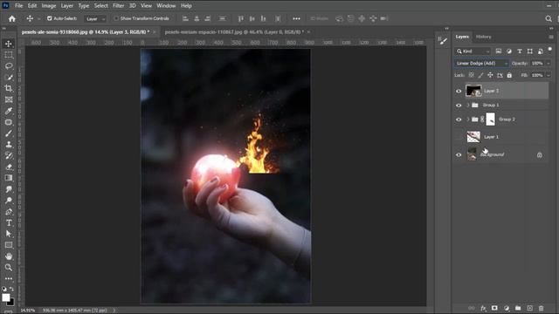This screenshot has height=314, width=559.
Task: Open the Linear Dodge (Add) blend mode dropdown
Action: [481, 64]
